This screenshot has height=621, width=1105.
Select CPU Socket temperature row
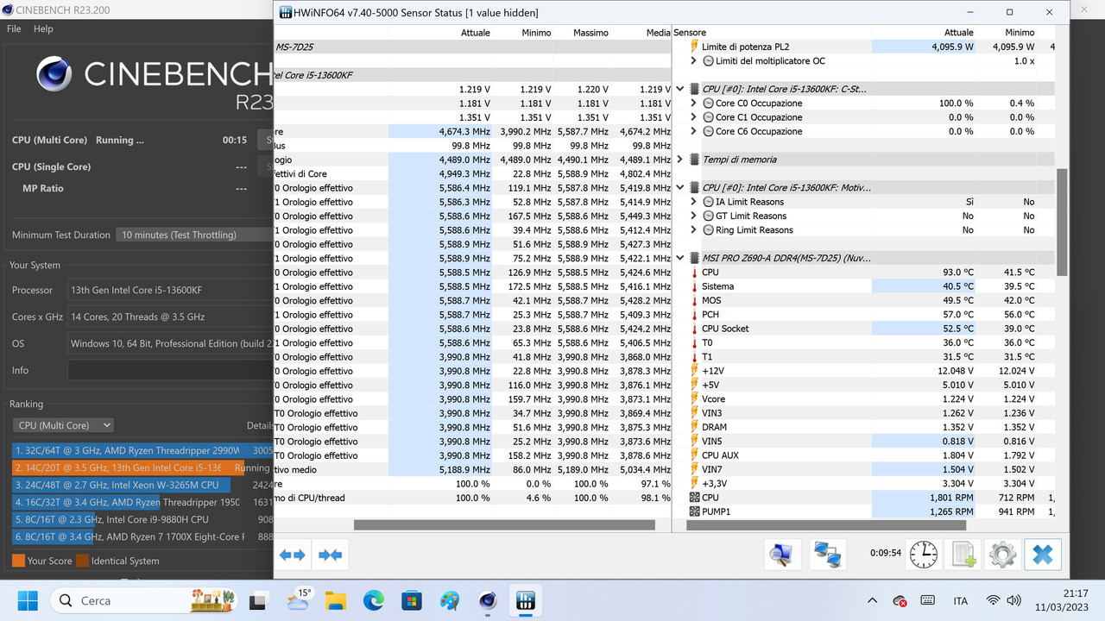(x=863, y=329)
